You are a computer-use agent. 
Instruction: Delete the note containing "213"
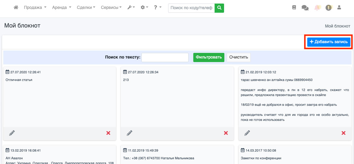pyautogui.click(x=226, y=133)
